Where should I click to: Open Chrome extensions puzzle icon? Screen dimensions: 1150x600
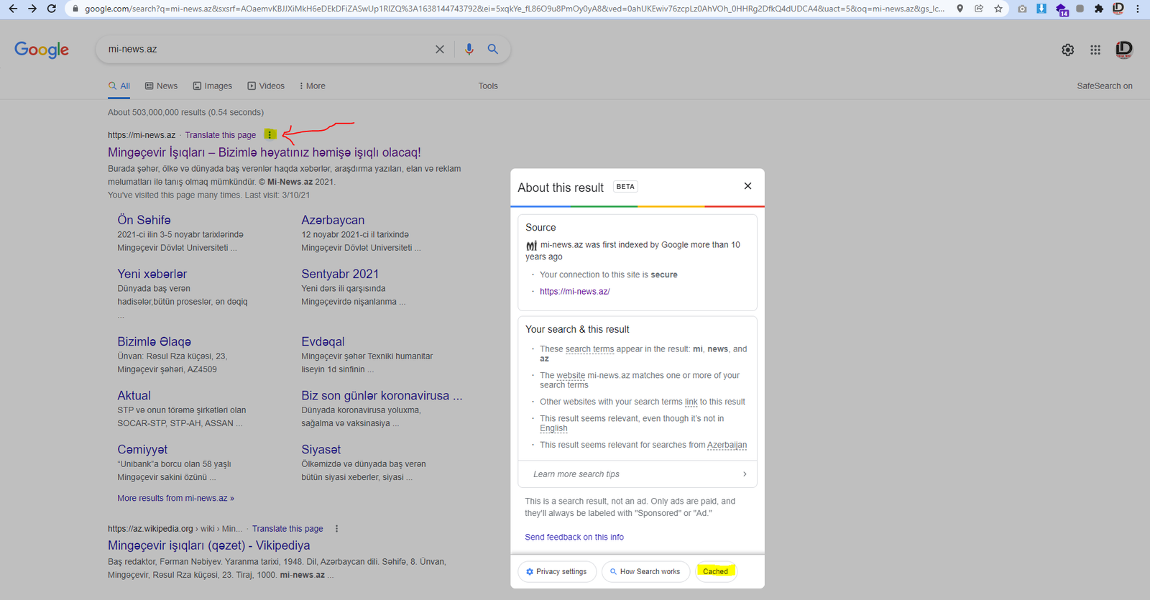(1098, 9)
